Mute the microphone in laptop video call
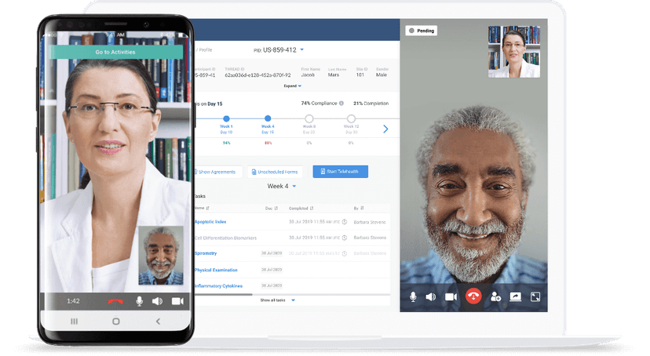Screen dimensions: 650x356 pyautogui.click(x=413, y=296)
